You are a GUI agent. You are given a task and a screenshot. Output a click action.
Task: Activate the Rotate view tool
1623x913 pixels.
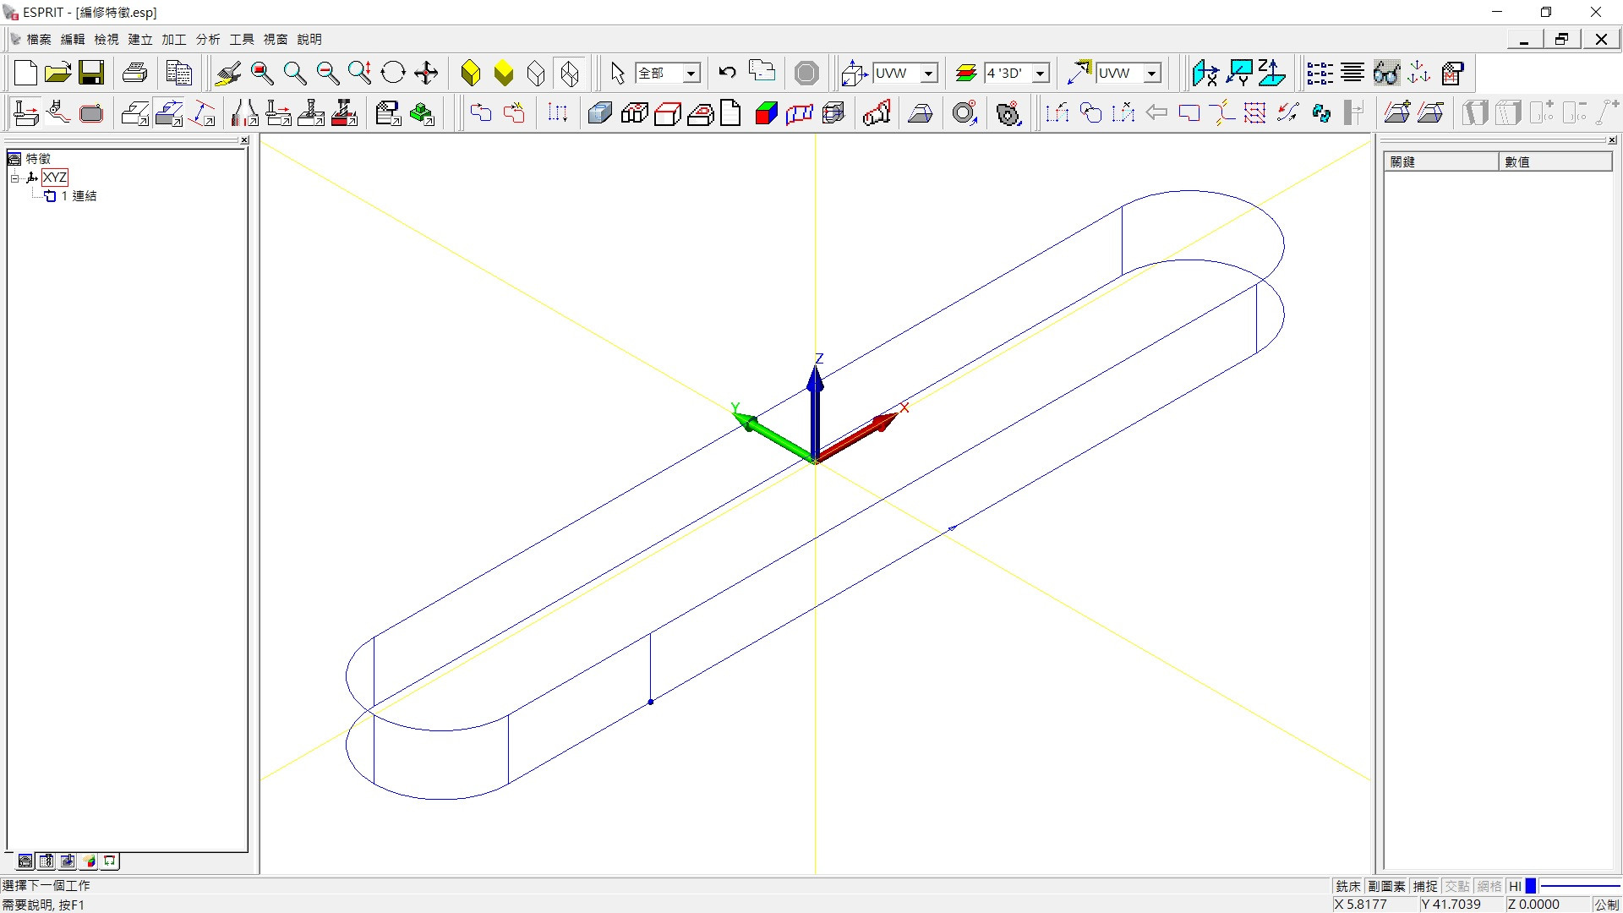click(x=393, y=73)
